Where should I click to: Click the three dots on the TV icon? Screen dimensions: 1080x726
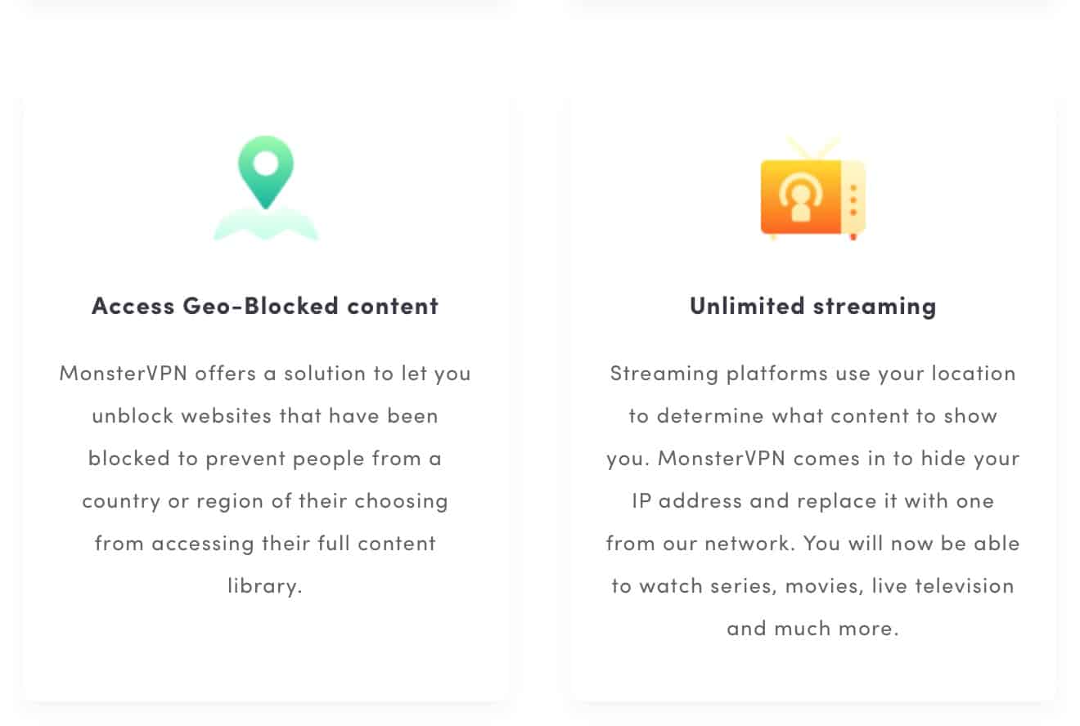(x=853, y=200)
